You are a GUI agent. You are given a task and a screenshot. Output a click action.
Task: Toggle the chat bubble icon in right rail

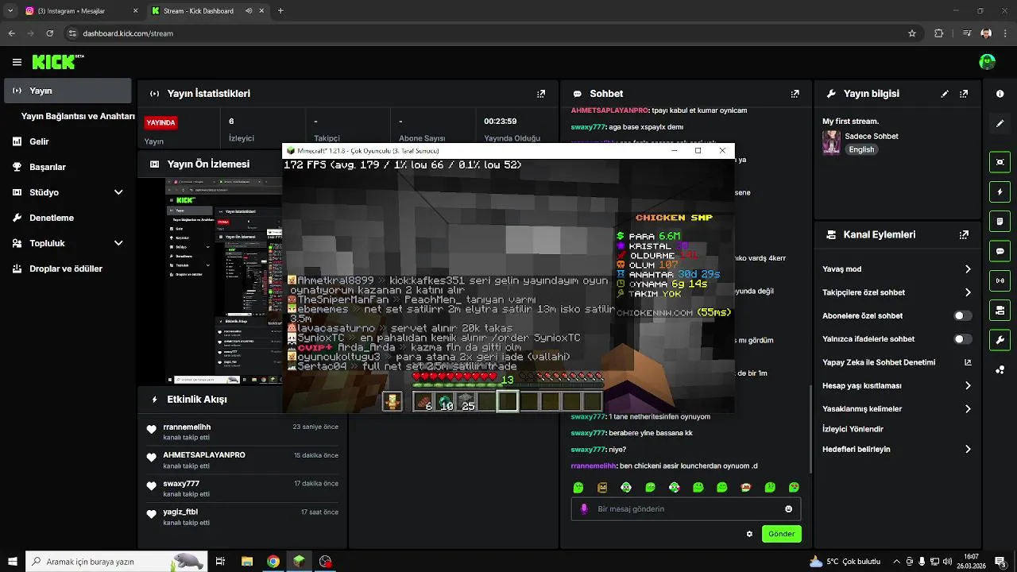tap(1000, 251)
